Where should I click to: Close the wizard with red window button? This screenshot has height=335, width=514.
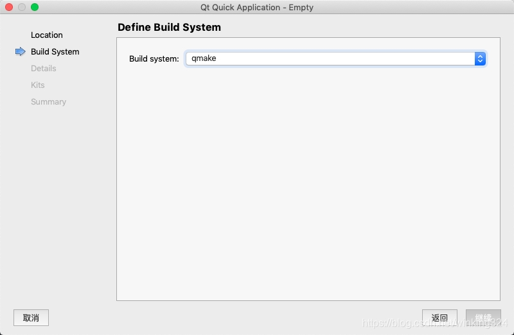pyautogui.click(x=9, y=7)
